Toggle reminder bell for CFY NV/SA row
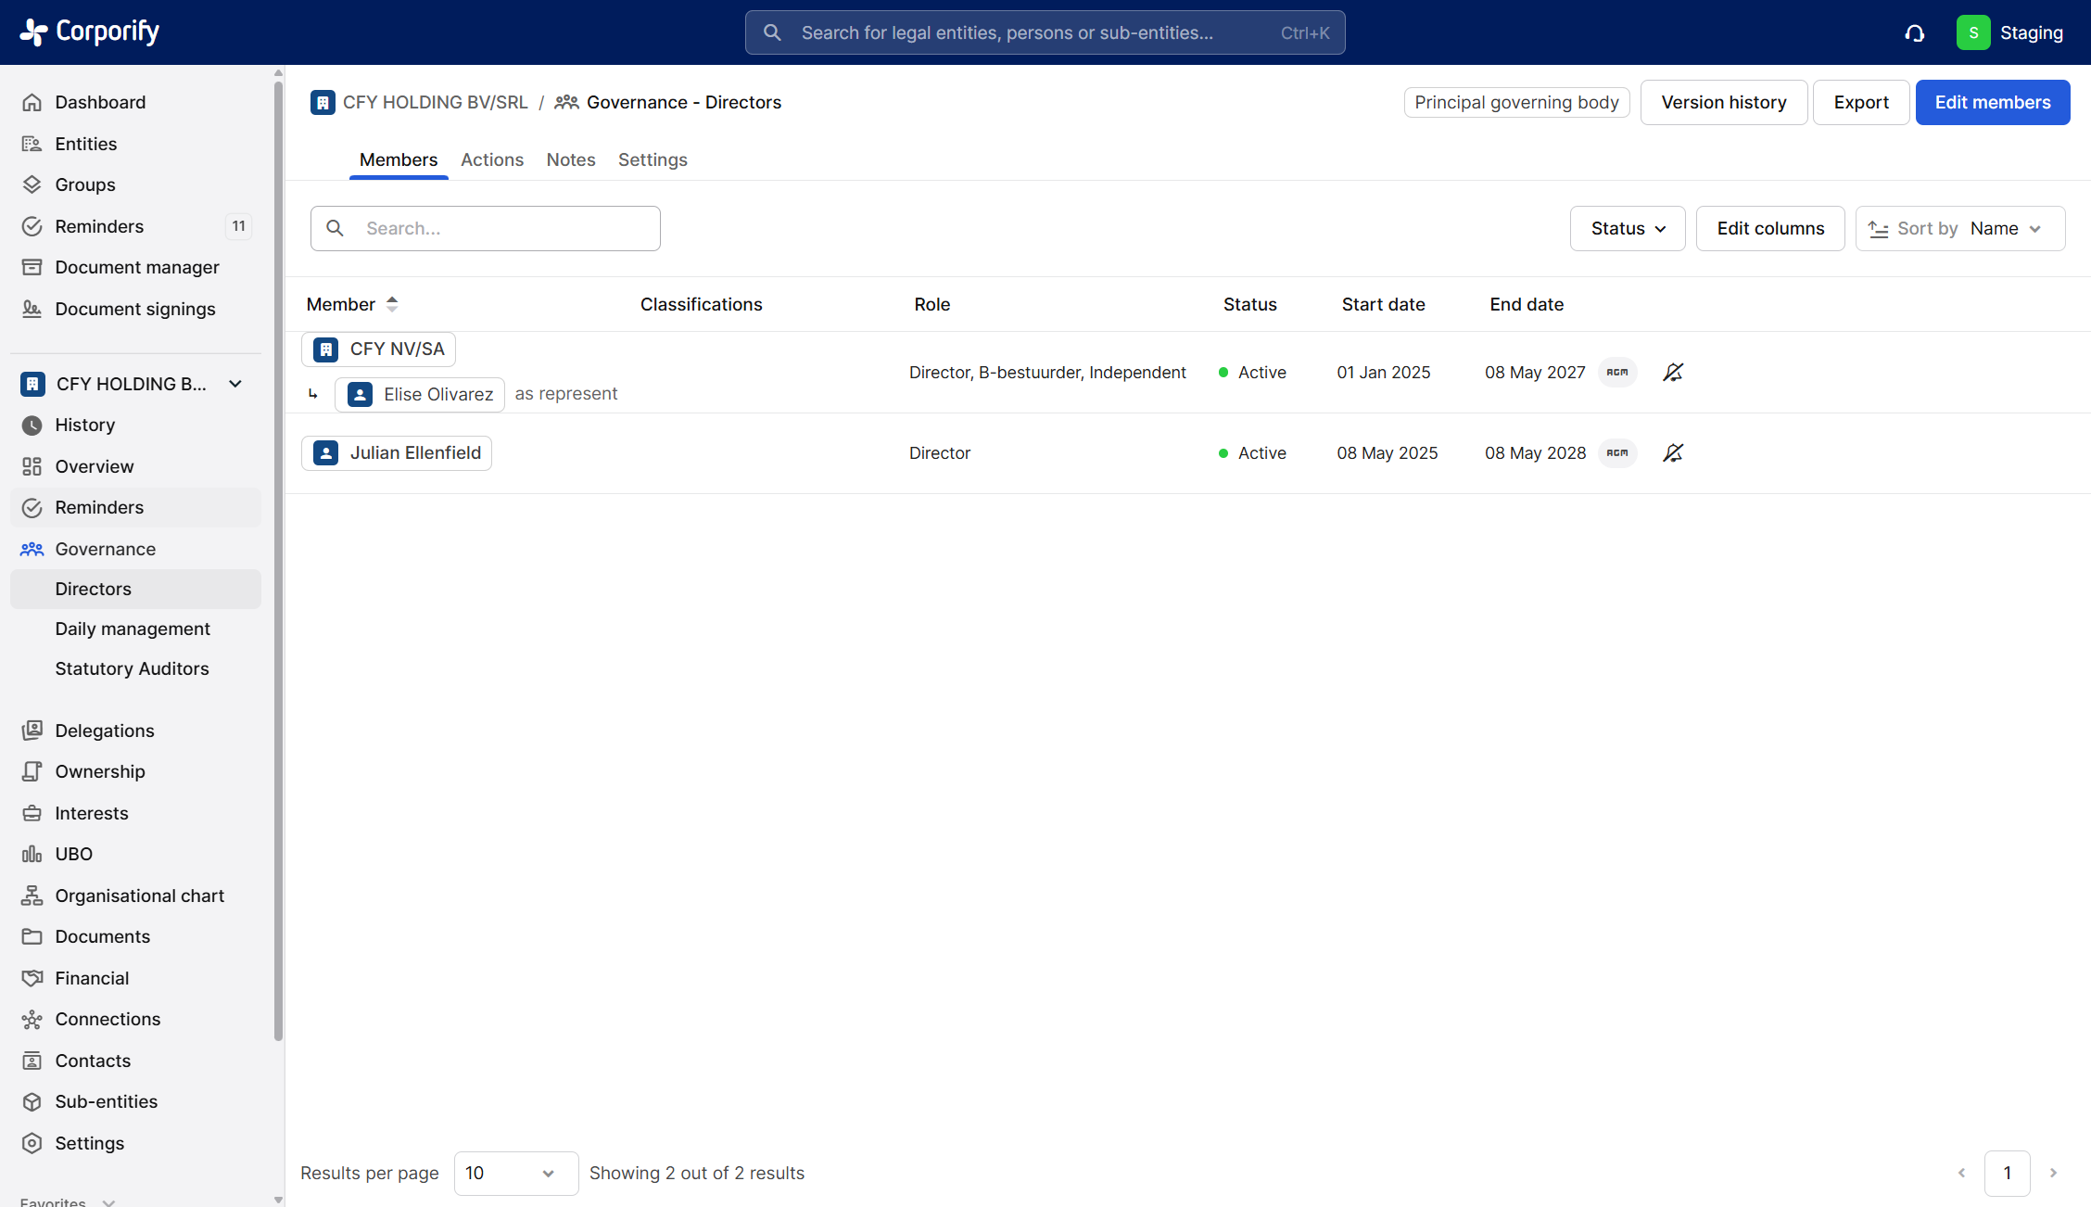 (x=1673, y=373)
